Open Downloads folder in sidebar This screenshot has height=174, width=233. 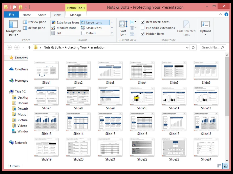pos(20,109)
